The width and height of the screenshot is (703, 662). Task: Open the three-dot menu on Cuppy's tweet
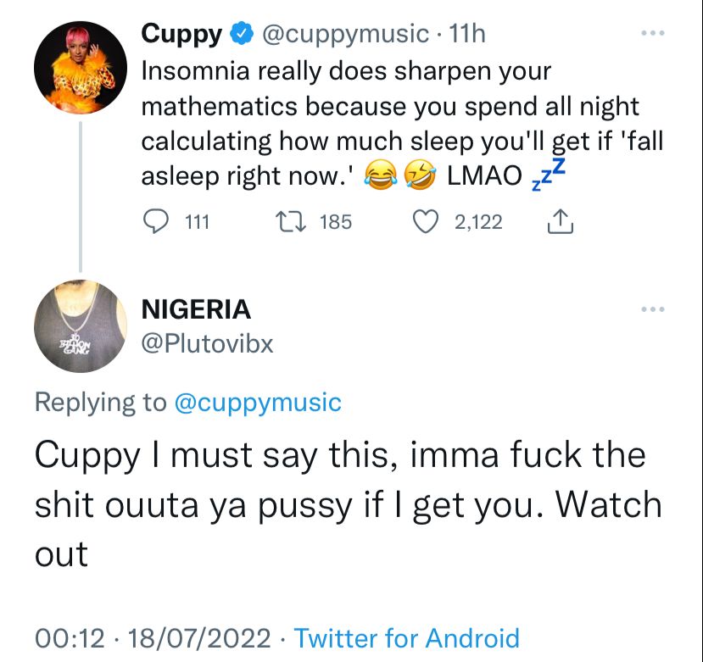pos(653,33)
